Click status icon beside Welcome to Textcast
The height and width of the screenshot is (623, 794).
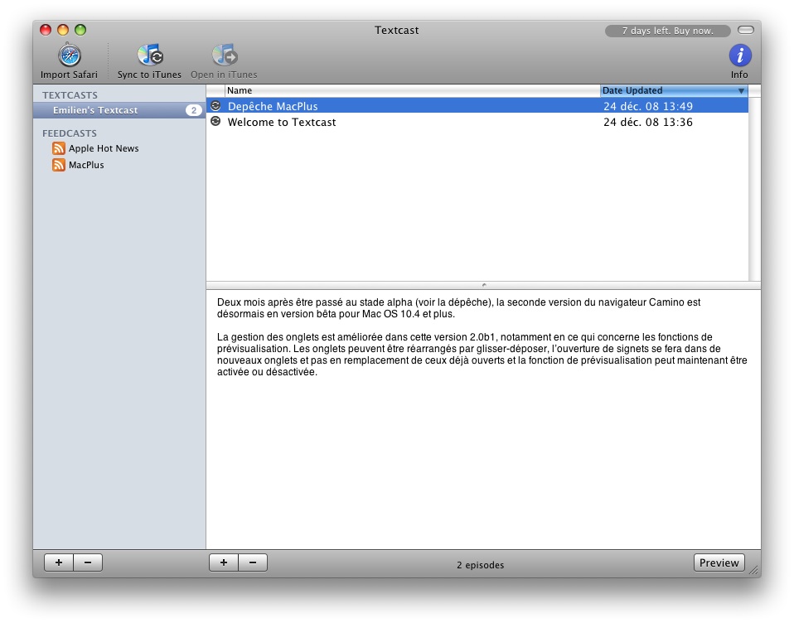tap(215, 122)
